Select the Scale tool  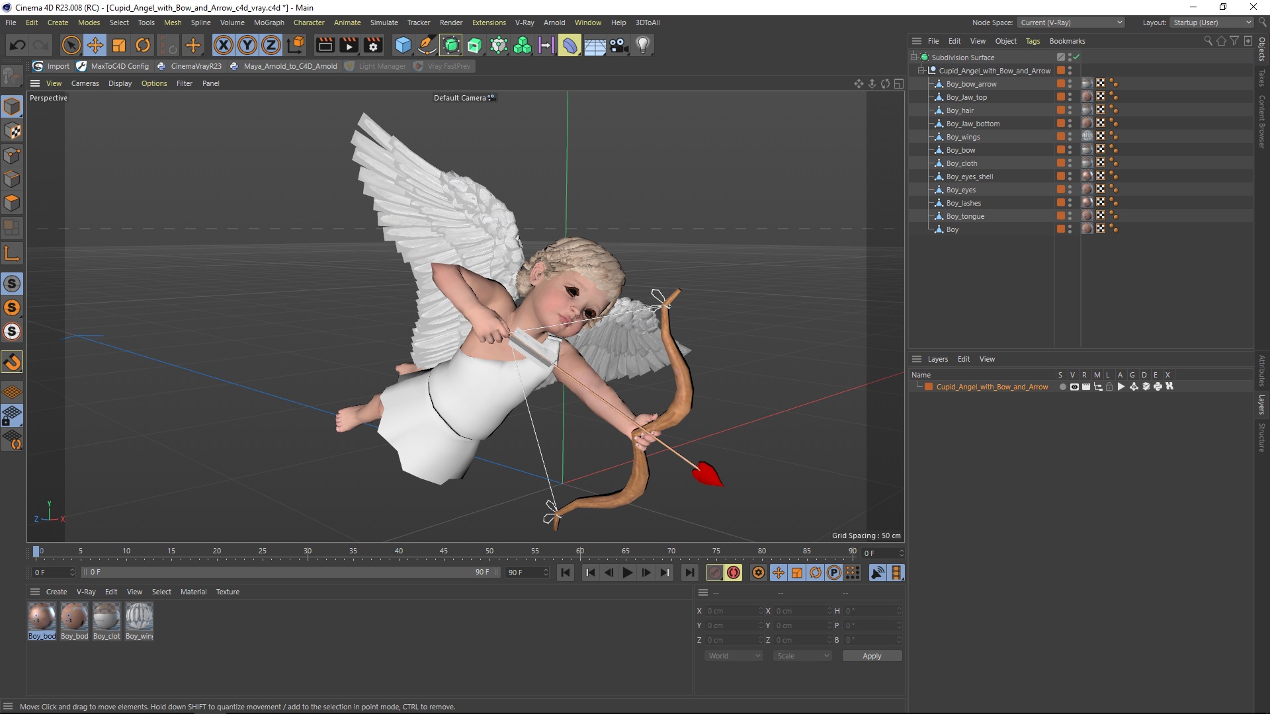[x=119, y=45]
